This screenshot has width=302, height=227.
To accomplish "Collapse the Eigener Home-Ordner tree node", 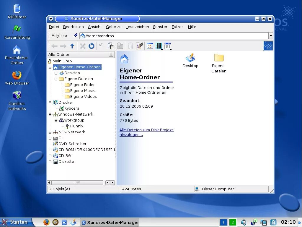I will pyautogui.click(x=50, y=67).
